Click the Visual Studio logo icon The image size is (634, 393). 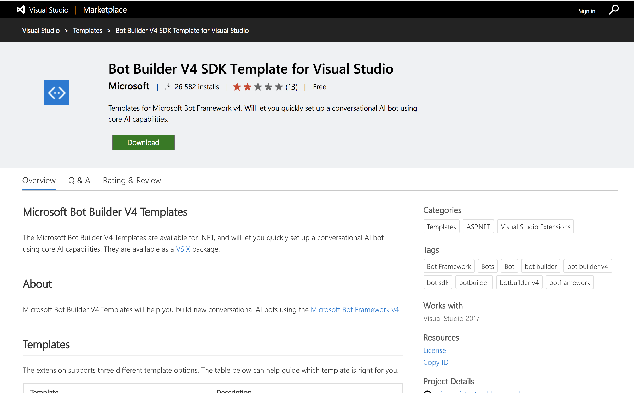point(21,10)
